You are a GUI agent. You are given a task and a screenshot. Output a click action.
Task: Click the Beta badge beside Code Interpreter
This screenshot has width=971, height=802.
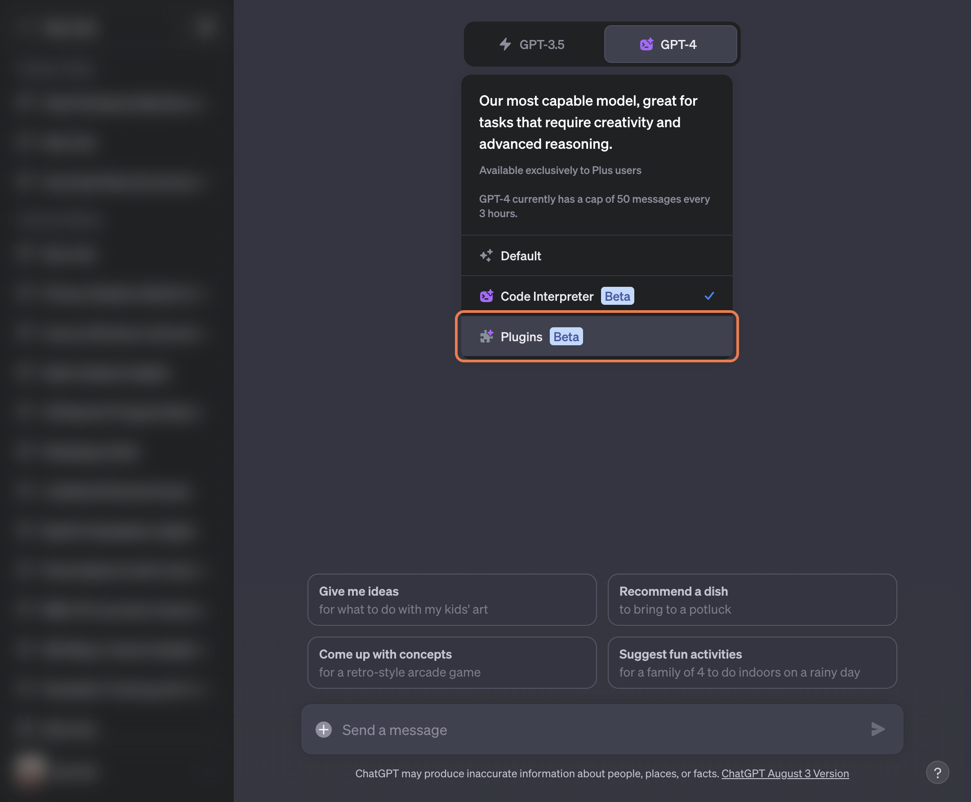point(617,296)
